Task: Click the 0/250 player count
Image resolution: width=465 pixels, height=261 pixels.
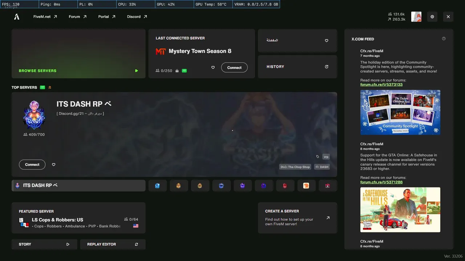Action: pos(164,71)
